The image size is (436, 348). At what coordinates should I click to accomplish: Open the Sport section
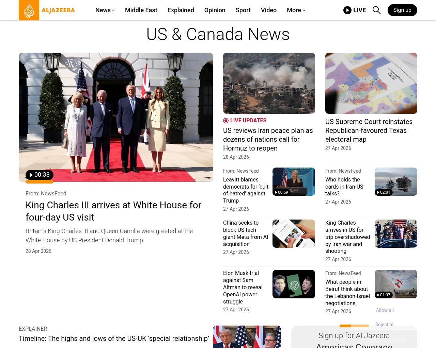pyautogui.click(x=243, y=10)
